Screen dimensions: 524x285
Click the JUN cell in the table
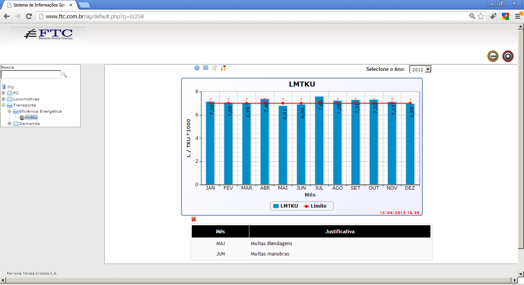pos(220,254)
